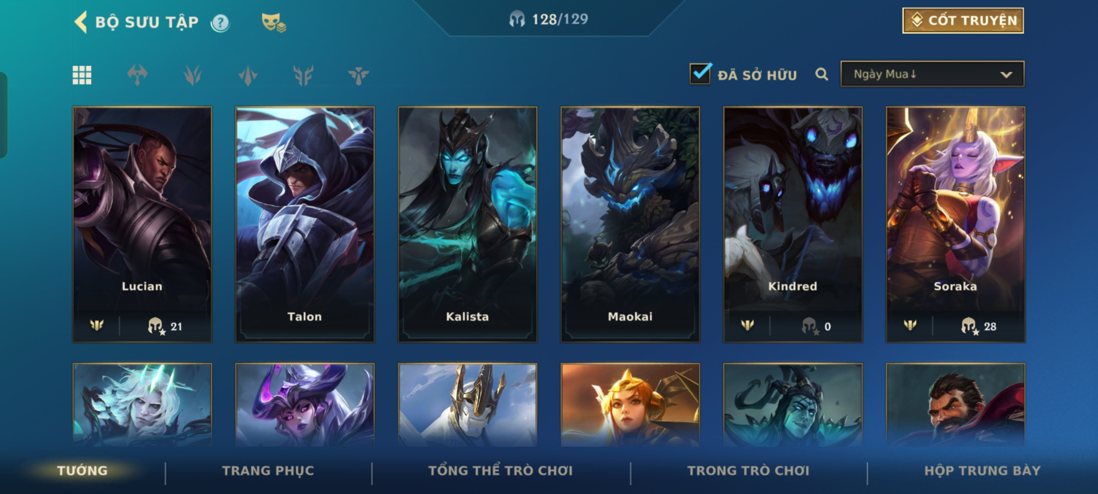The image size is (1098, 494).
Task: Open the help question mark icon
Action: pos(221,22)
